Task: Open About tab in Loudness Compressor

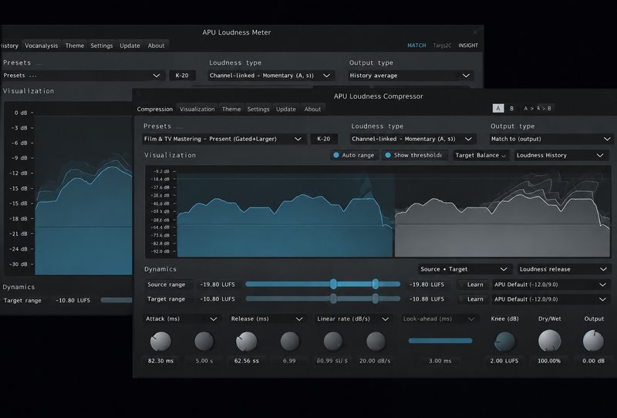Action: click(312, 109)
